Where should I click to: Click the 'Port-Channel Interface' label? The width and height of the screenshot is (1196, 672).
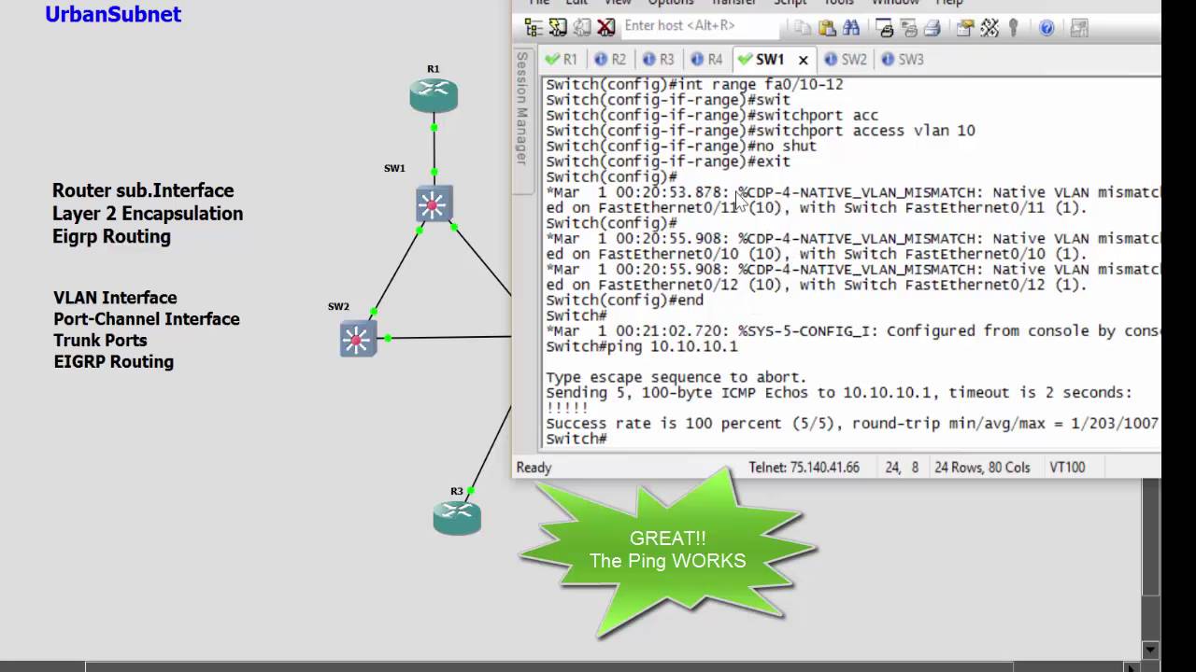[147, 319]
